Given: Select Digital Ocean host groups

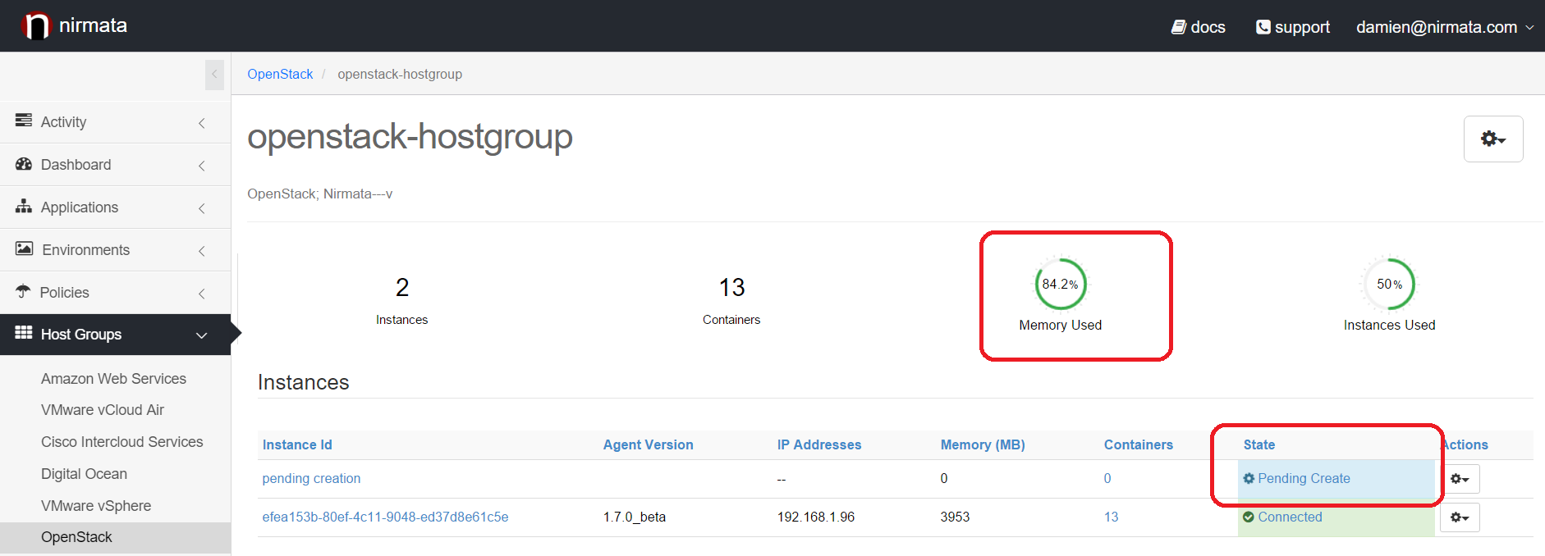Looking at the screenshot, I should (x=84, y=474).
